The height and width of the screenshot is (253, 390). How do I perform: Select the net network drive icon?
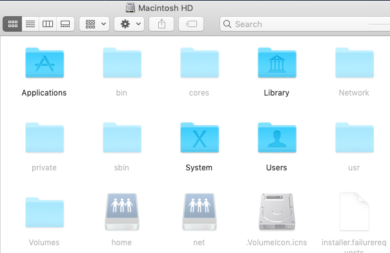pos(200,212)
